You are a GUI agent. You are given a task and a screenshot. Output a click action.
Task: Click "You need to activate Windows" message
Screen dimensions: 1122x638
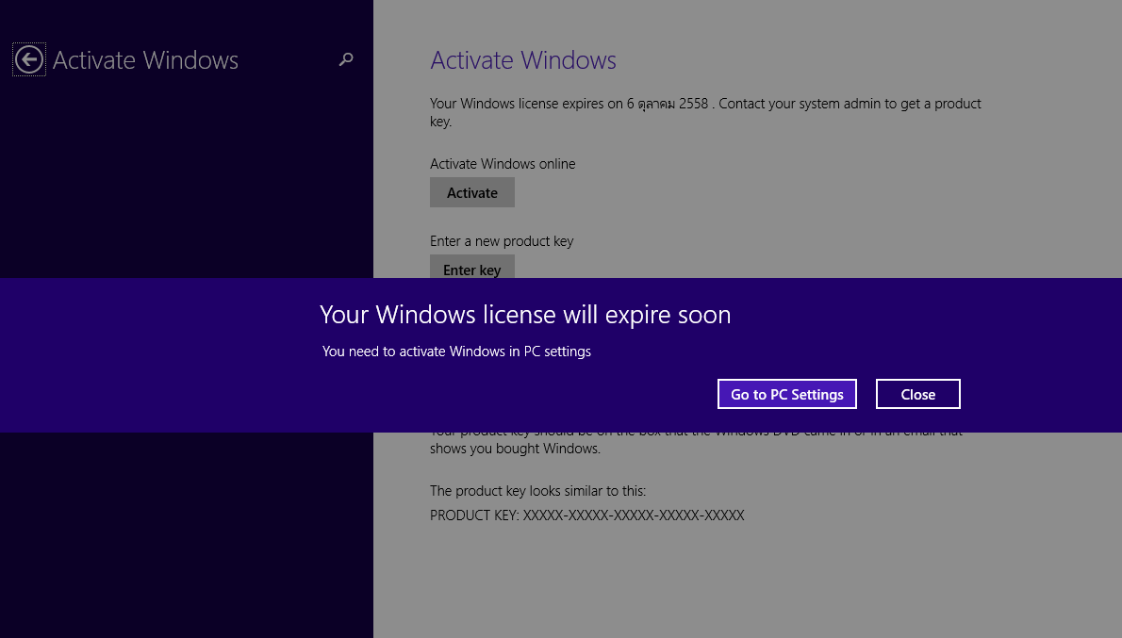click(x=456, y=352)
